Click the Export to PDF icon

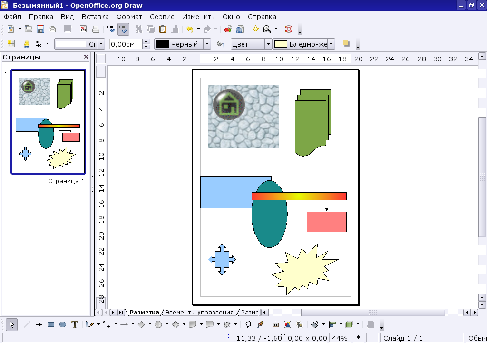coord(83,29)
